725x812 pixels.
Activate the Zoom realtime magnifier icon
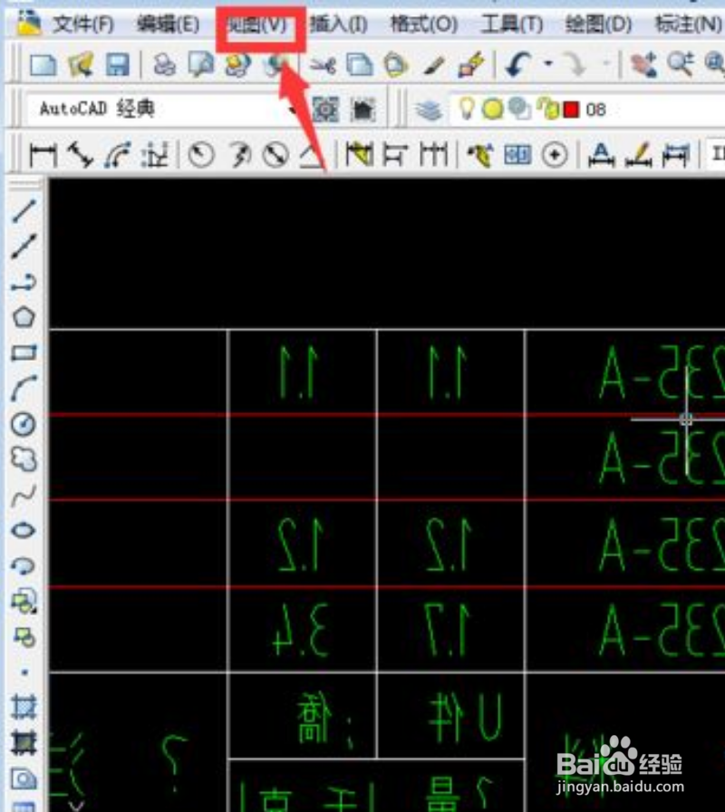pyautogui.click(x=681, y=64)
